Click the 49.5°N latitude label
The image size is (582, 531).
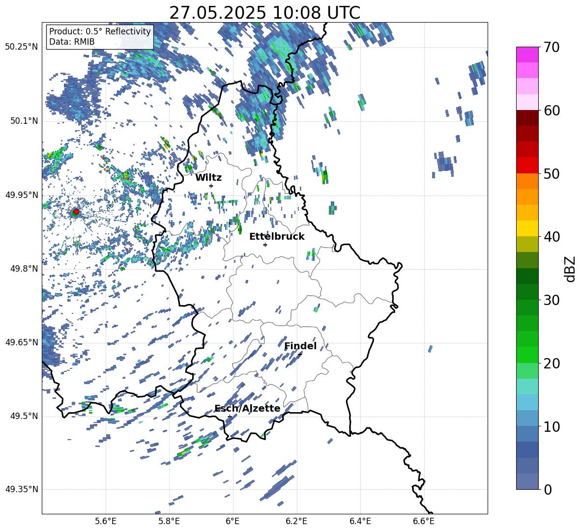[24, 416]
